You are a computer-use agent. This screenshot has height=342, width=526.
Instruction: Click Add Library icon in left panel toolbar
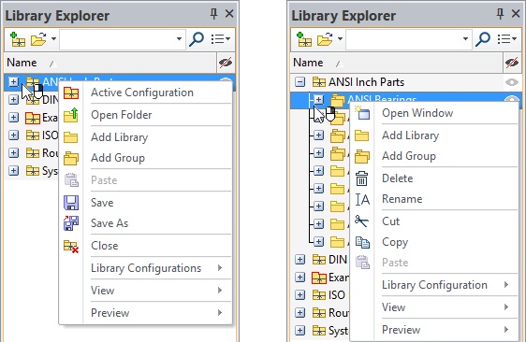click(18, 39)
